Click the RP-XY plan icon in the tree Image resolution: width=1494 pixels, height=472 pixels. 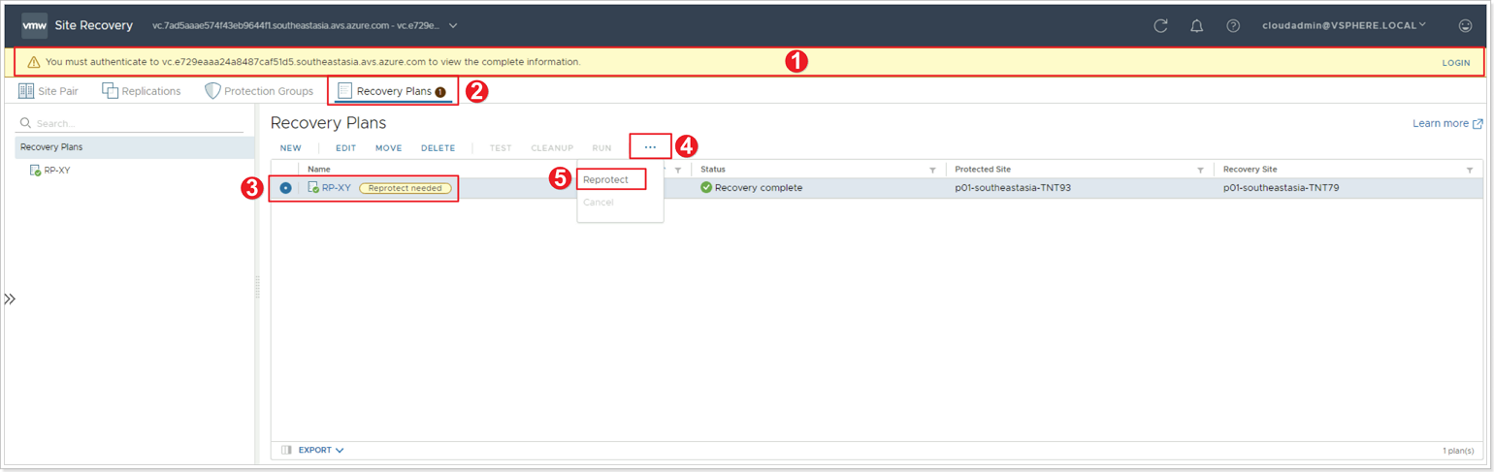click(36, 171)
